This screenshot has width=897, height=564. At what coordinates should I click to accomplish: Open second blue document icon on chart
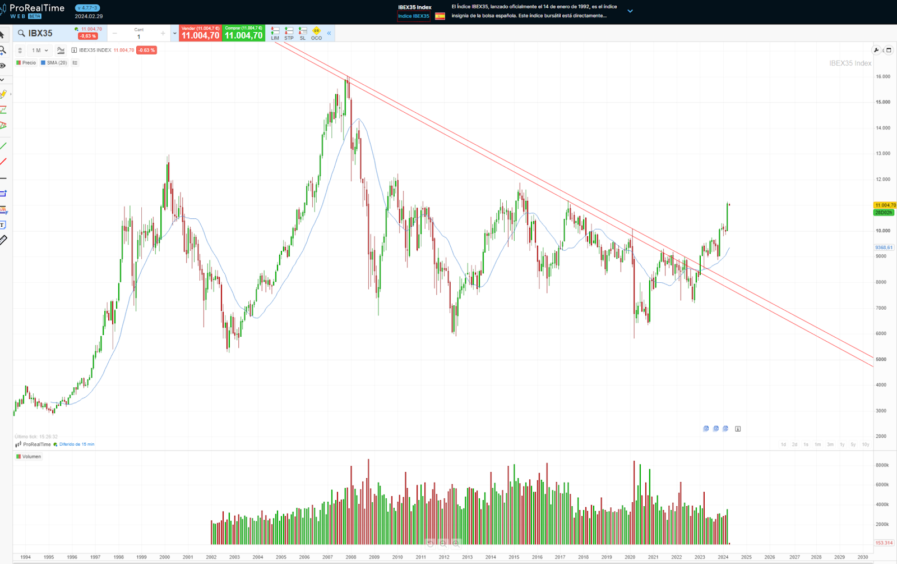(716, 429)
